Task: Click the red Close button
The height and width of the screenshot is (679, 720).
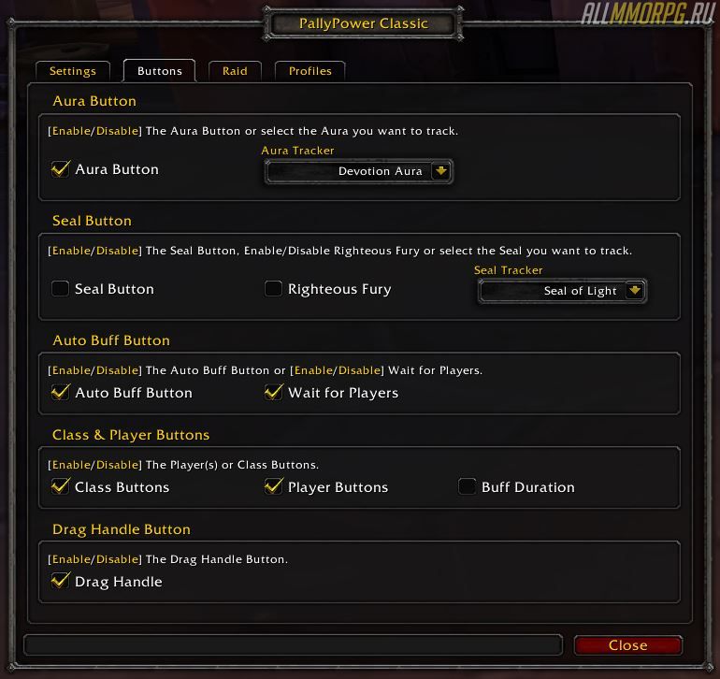Action: [x=628, y=645]
